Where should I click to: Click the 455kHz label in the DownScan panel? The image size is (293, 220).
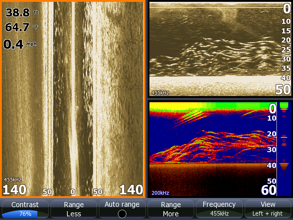pyautogui.click(x=160, y=93)
